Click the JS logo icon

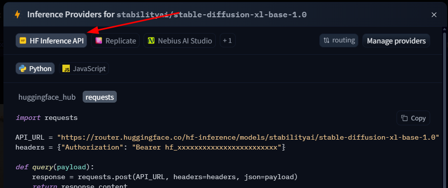point(66,69)
